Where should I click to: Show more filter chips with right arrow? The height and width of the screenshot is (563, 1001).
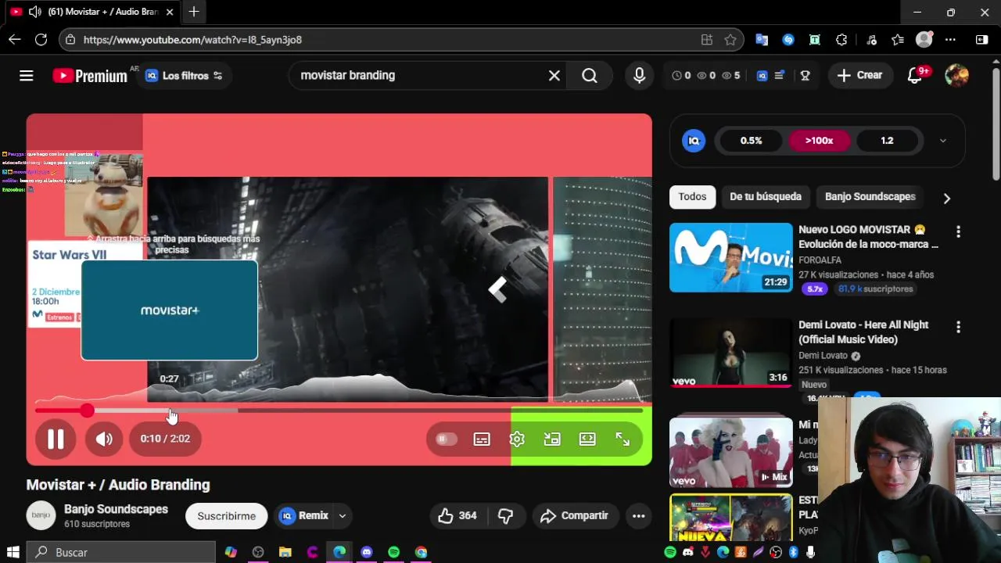[947, 199]
